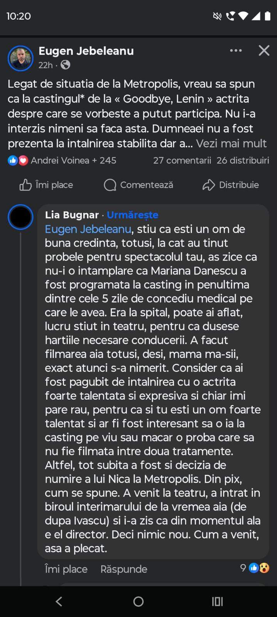Tap the Comentează speech bubble icon

click(x=110, y=185)
